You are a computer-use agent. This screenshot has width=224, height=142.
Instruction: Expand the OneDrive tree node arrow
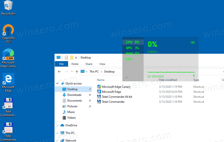pos(57,126)
